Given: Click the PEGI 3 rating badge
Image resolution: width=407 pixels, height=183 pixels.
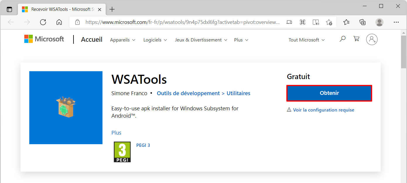Looking at the screenshot, I should [122, 152].
